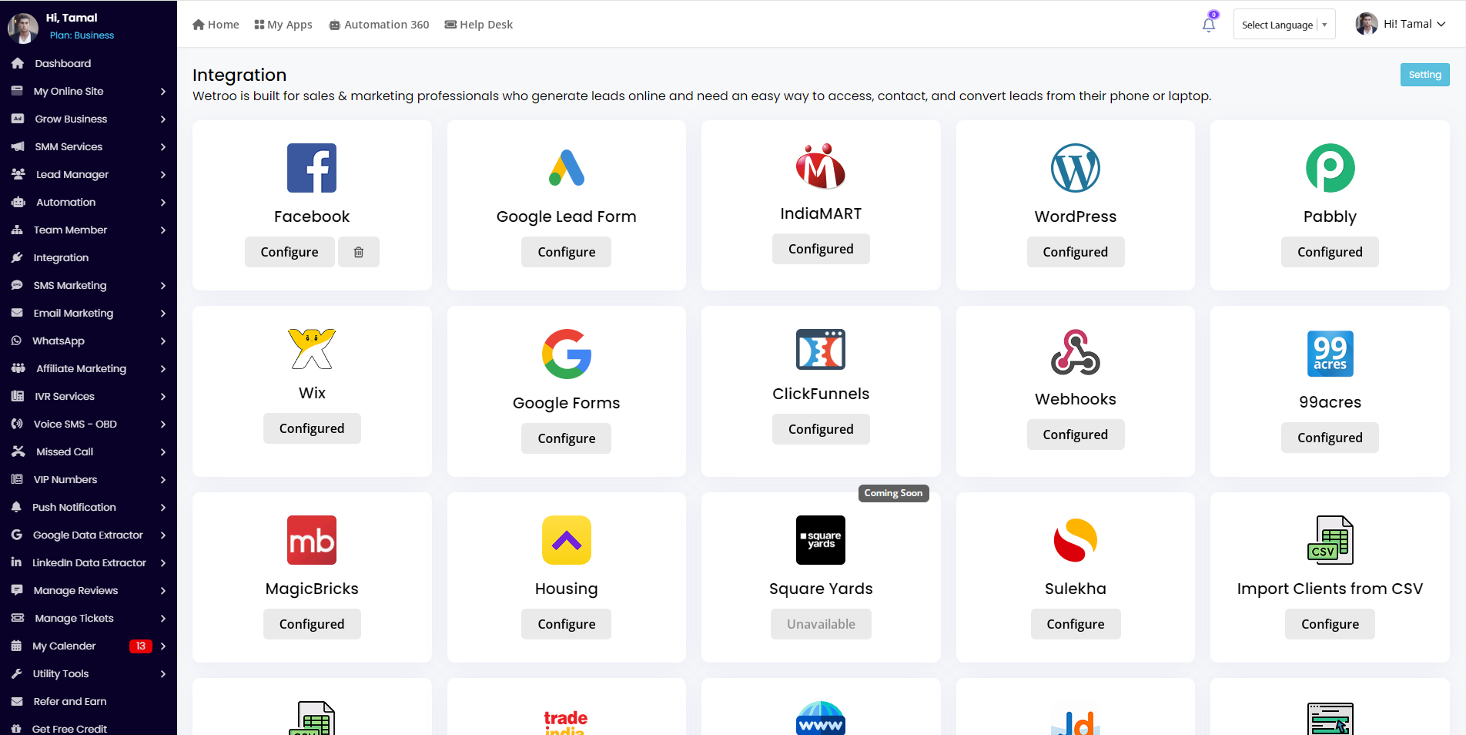Expand the SMS Marketing menu
The width and height of the screenshot is (1466, 735).
[x=89, y=285]
